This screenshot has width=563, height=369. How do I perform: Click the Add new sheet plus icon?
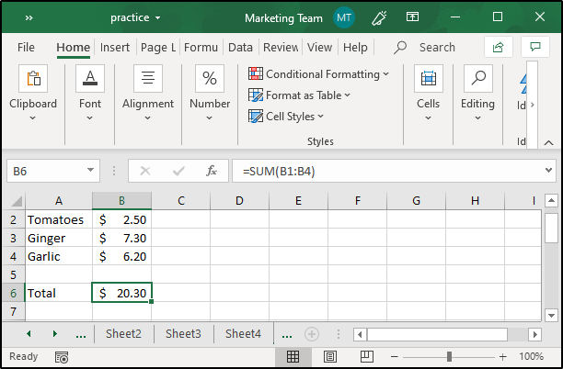(x=312, y=334)
